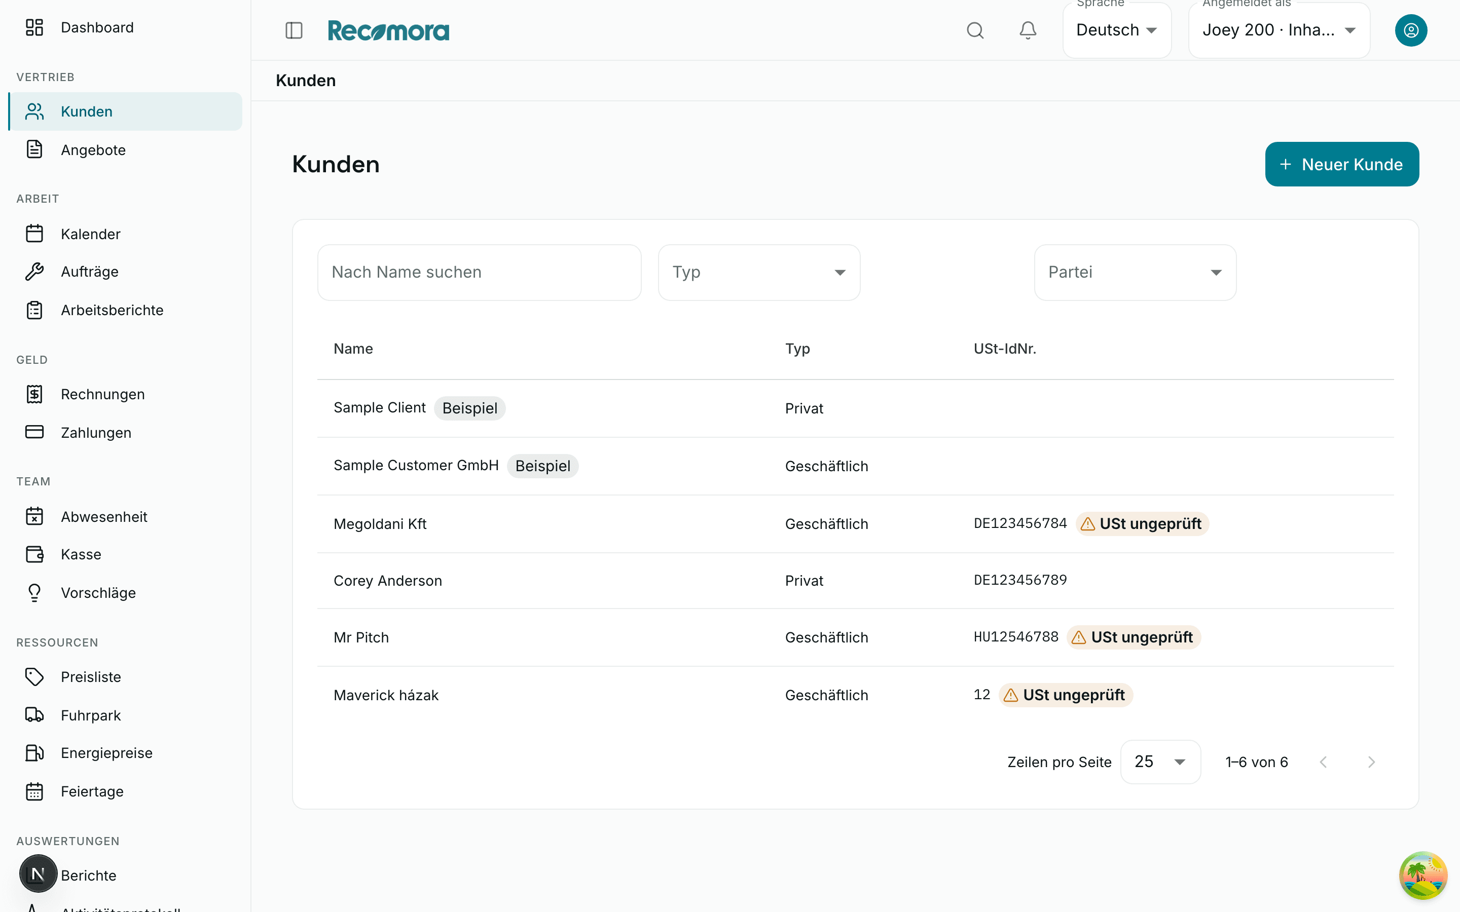This screenshot has width=1460, height=912.
Task: Click the Zahlungen card icon
Action: coord(34,432)
